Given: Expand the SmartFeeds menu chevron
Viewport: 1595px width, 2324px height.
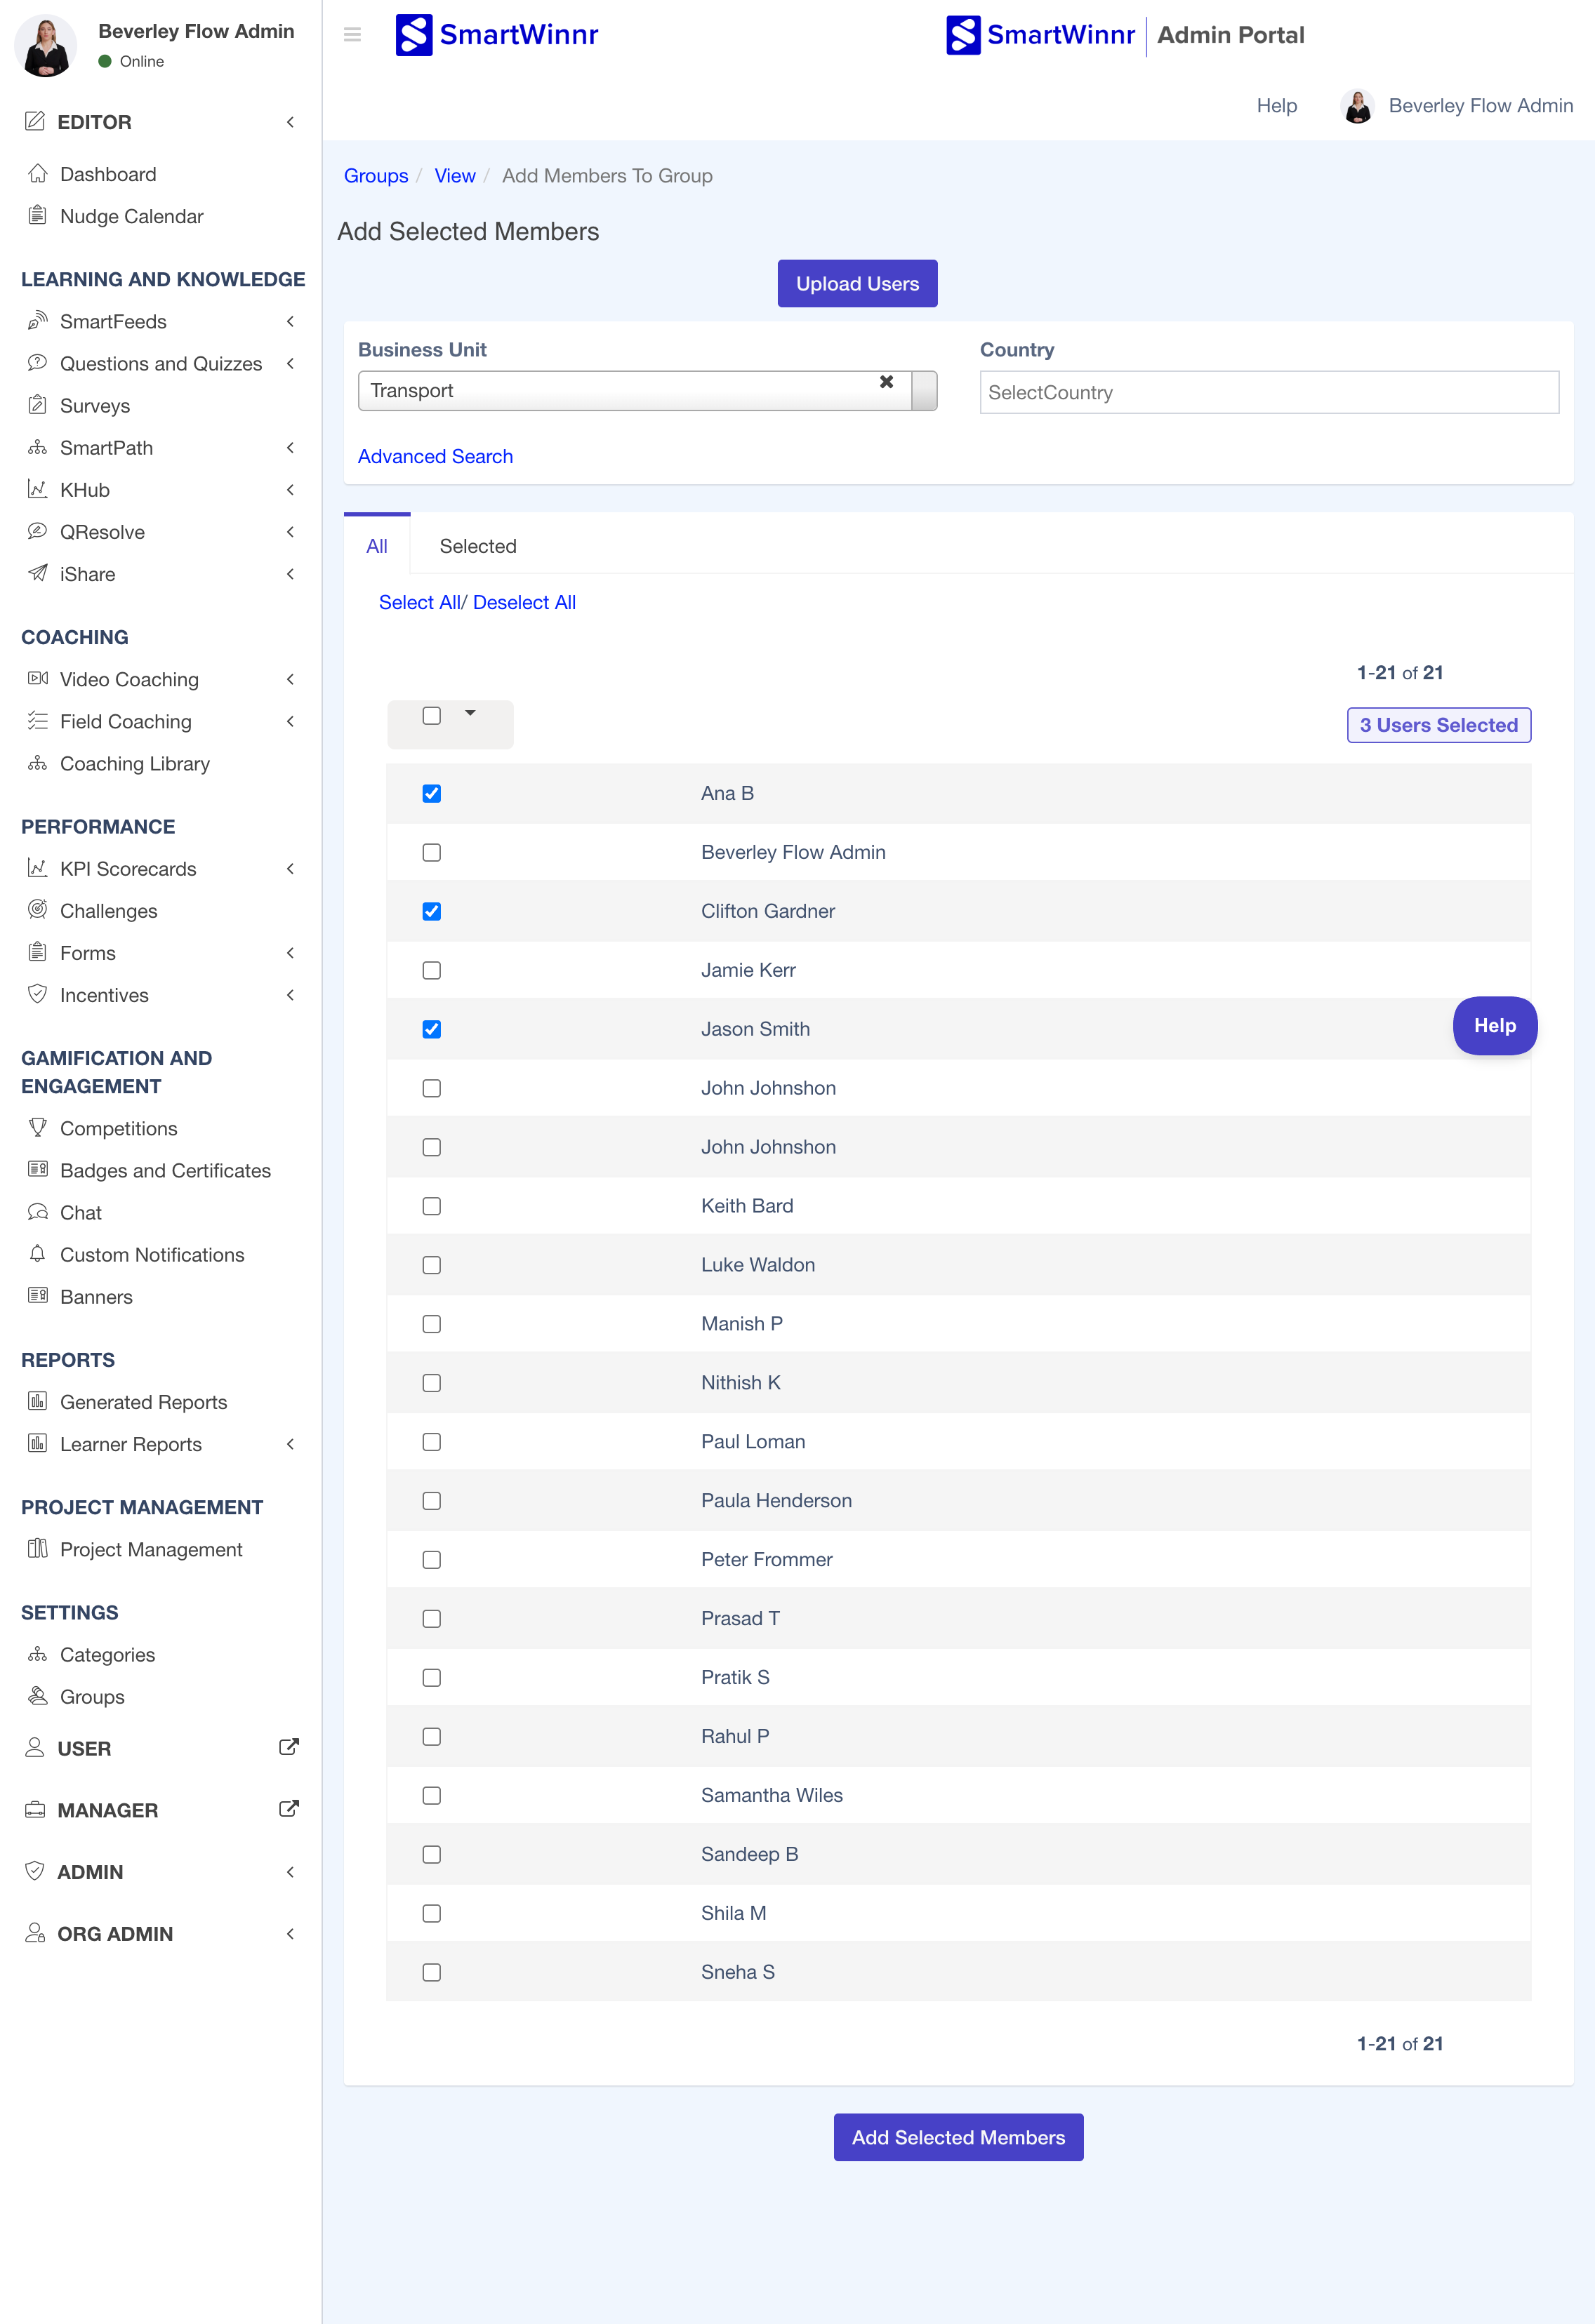Looking at the screenshot, I should point(290,321).
